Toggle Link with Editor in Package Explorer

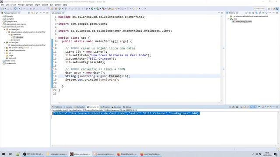[32, 13]
